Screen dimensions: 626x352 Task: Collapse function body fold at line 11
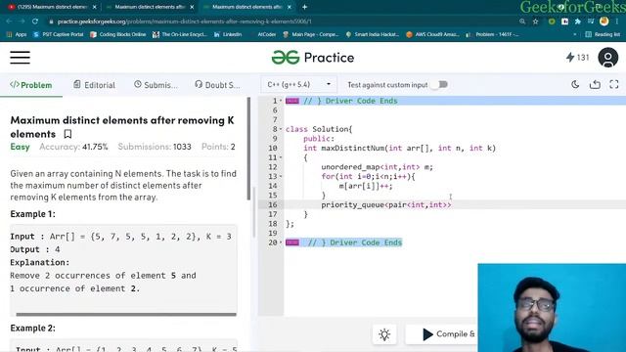pos(281,157)
